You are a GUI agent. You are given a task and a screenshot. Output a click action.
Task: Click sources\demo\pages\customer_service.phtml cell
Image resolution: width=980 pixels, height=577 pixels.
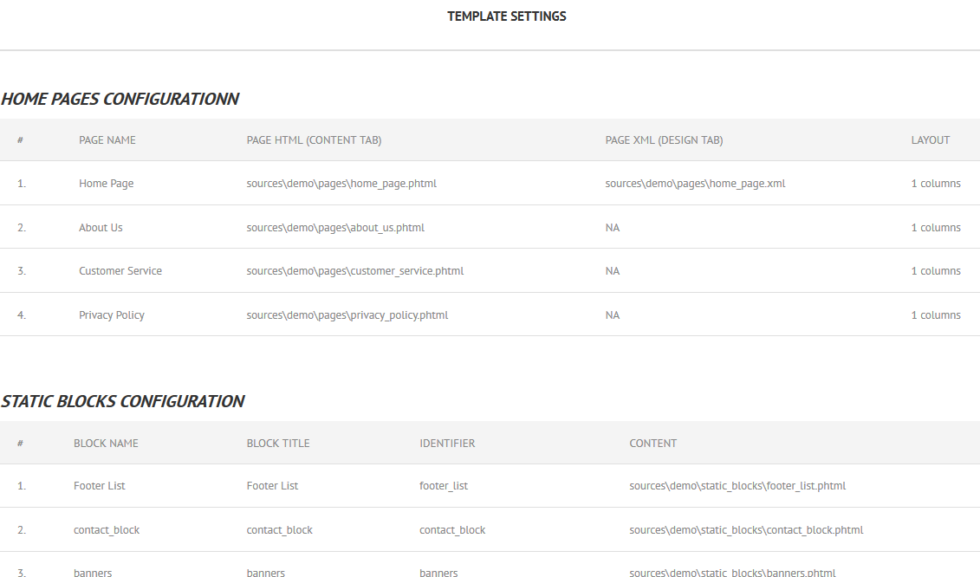[x=355, y=270]
